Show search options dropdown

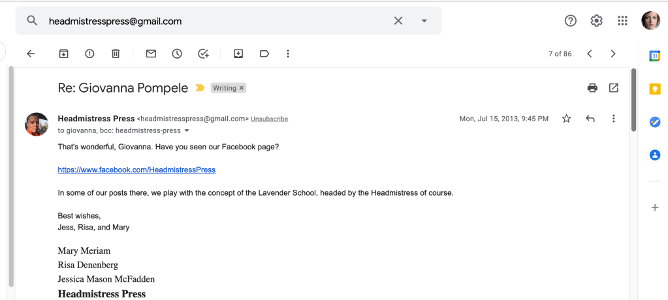[424, 21]
